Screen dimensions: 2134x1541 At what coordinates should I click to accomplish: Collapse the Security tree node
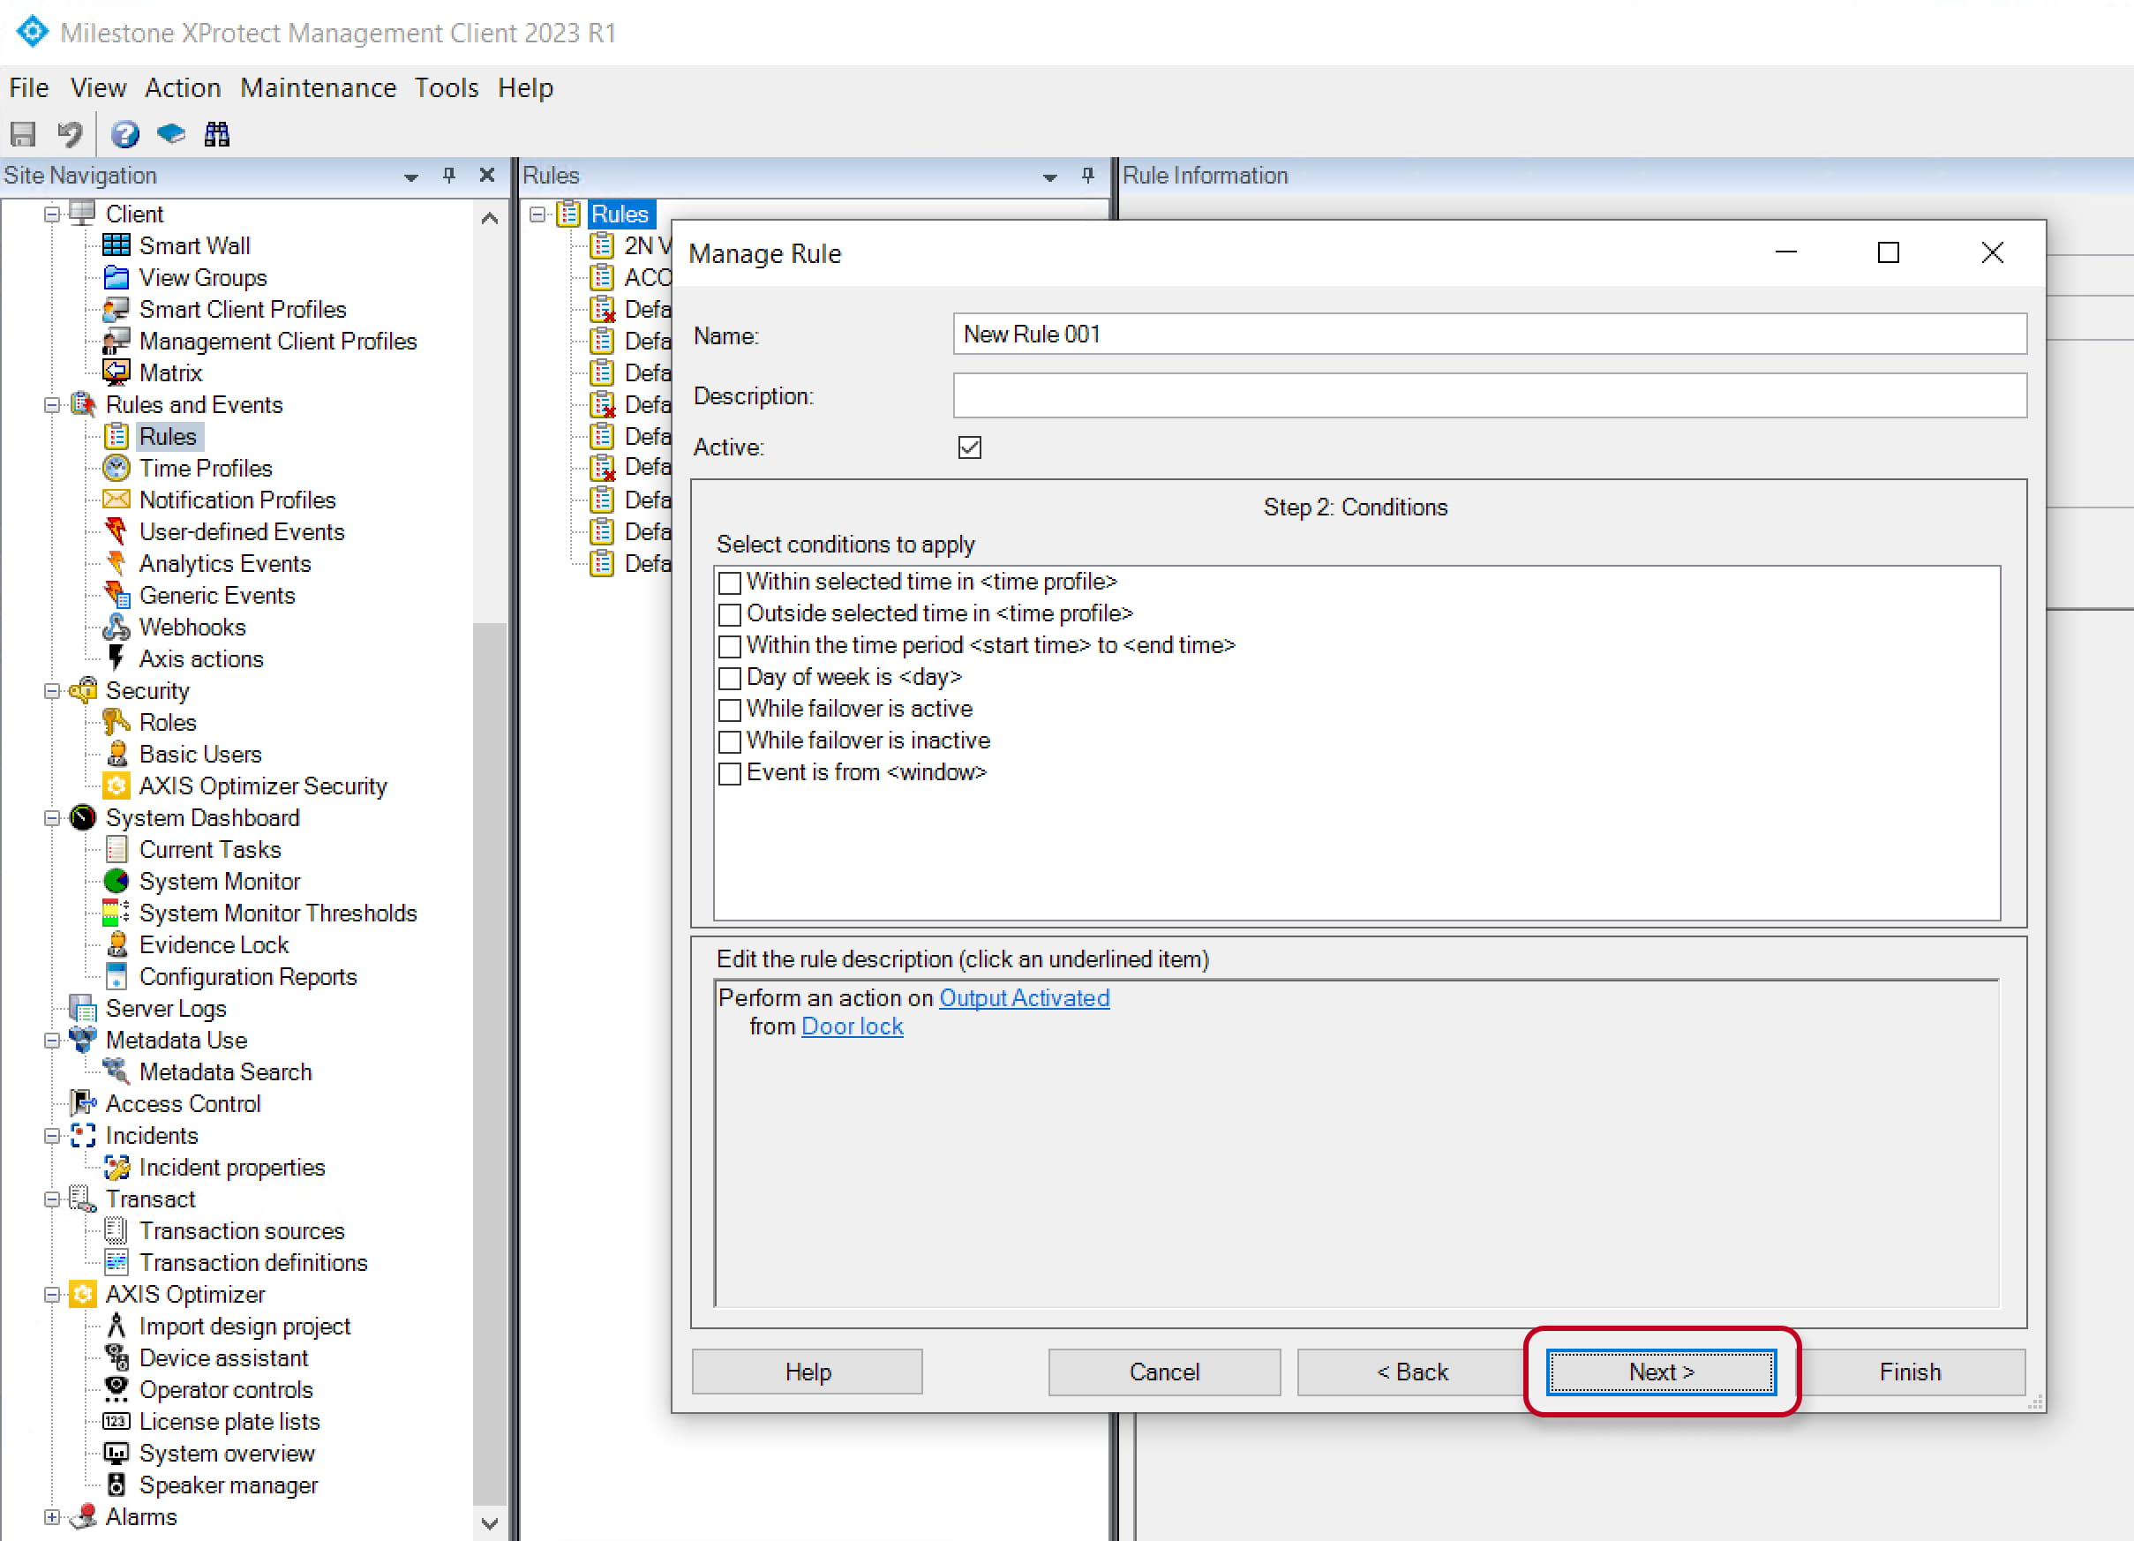point(52,691)
